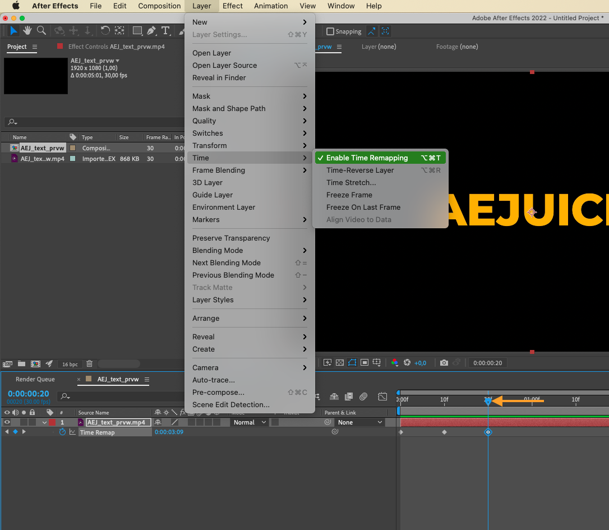
Task: Select the Hand tool
Action: [x=27, y=30]
